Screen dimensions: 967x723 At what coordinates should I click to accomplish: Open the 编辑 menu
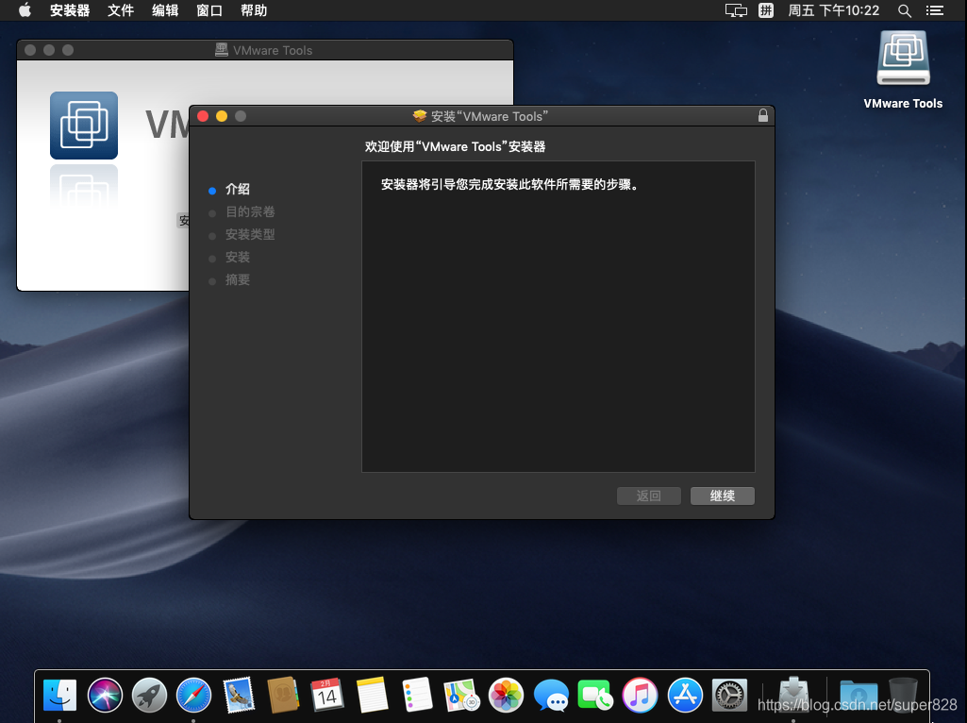[165, 10]
